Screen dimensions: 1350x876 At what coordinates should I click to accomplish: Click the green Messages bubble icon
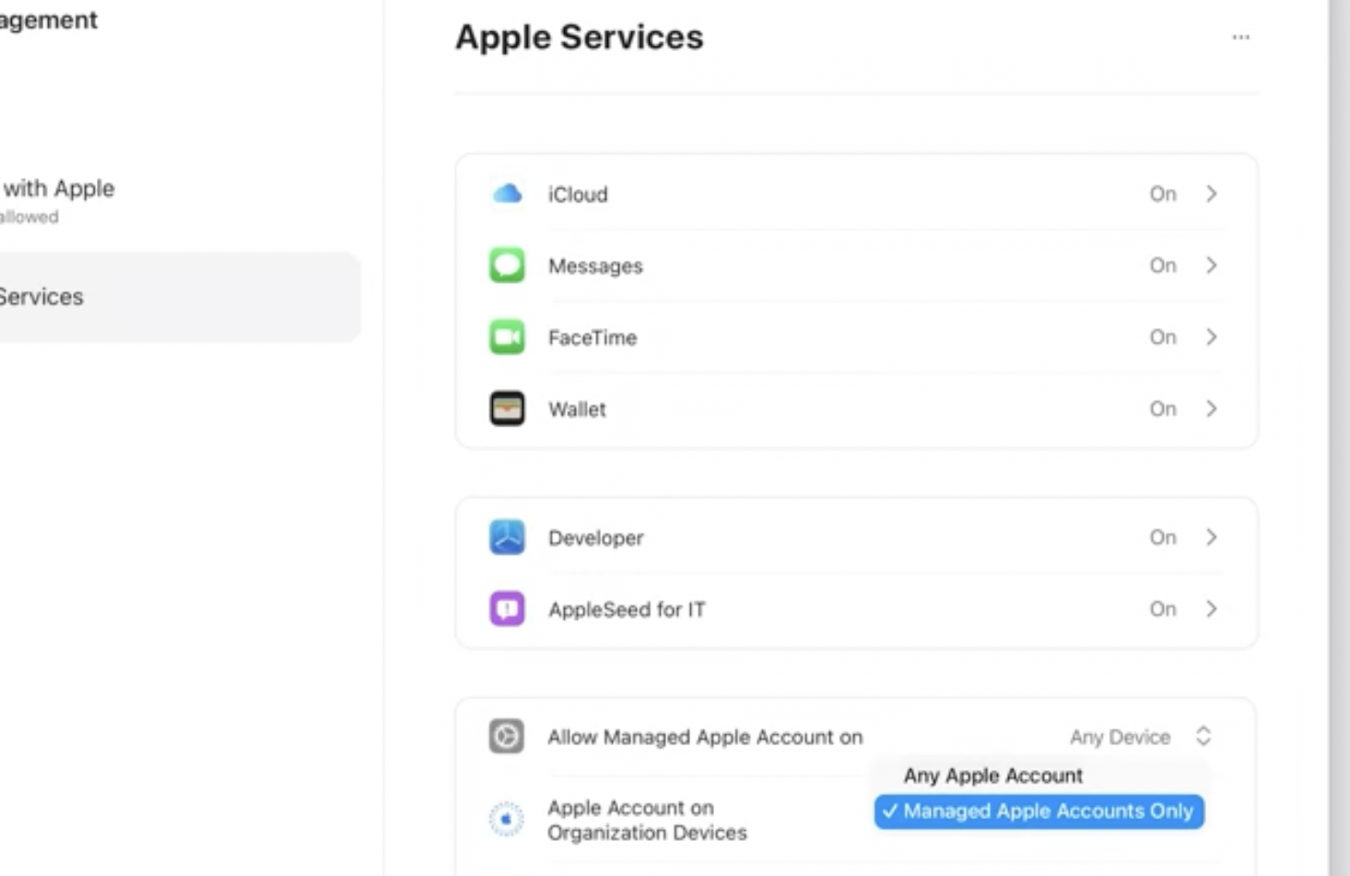point(507,265)
